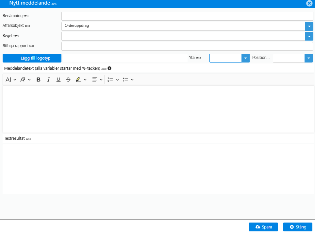Insert a numbered list
The height and width of the screenshot is (234, 315).
pyautogui.click(x=110, y=80)
